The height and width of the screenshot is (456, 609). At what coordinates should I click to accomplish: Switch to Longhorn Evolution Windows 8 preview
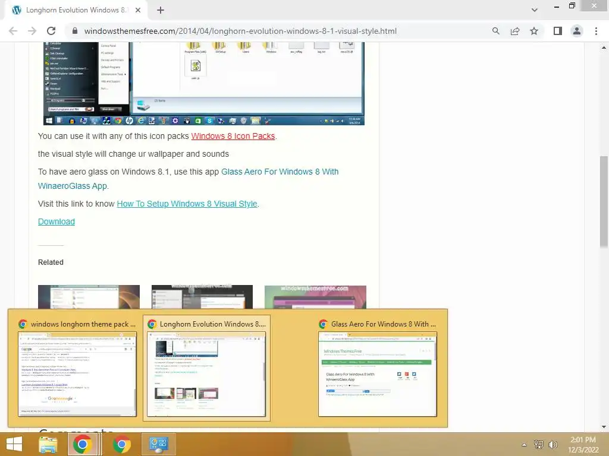click(206, 368)
